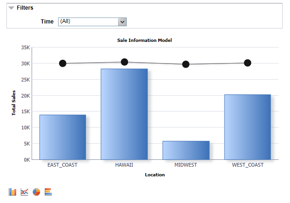Click the (All) Time combo box field
Image resolution: width=290 pixels, height=203 pixels.
(92, 22)
